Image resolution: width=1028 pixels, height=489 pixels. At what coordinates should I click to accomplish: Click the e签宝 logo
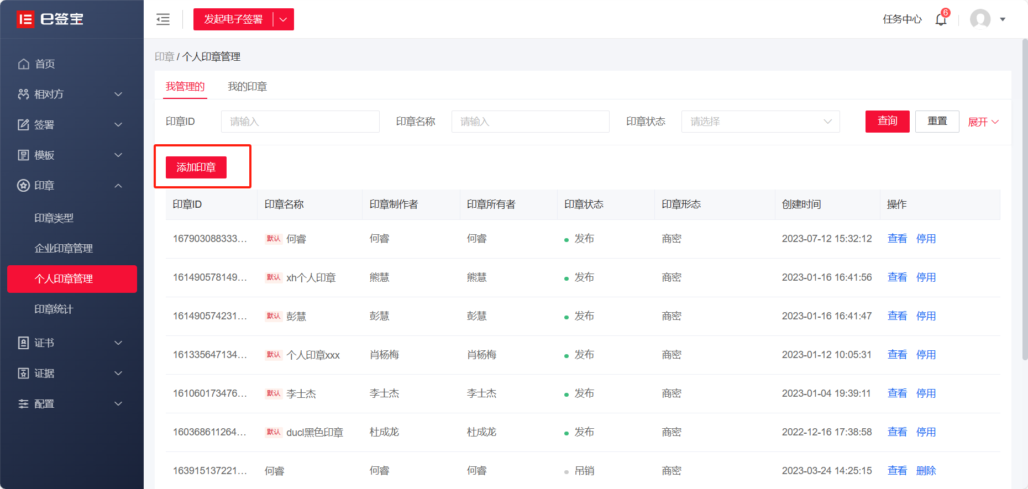[50, 19]
